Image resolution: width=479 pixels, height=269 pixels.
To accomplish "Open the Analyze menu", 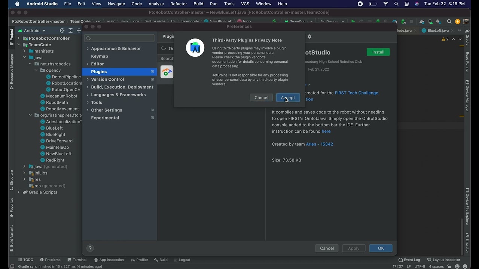I will click(x=156, y=4).
